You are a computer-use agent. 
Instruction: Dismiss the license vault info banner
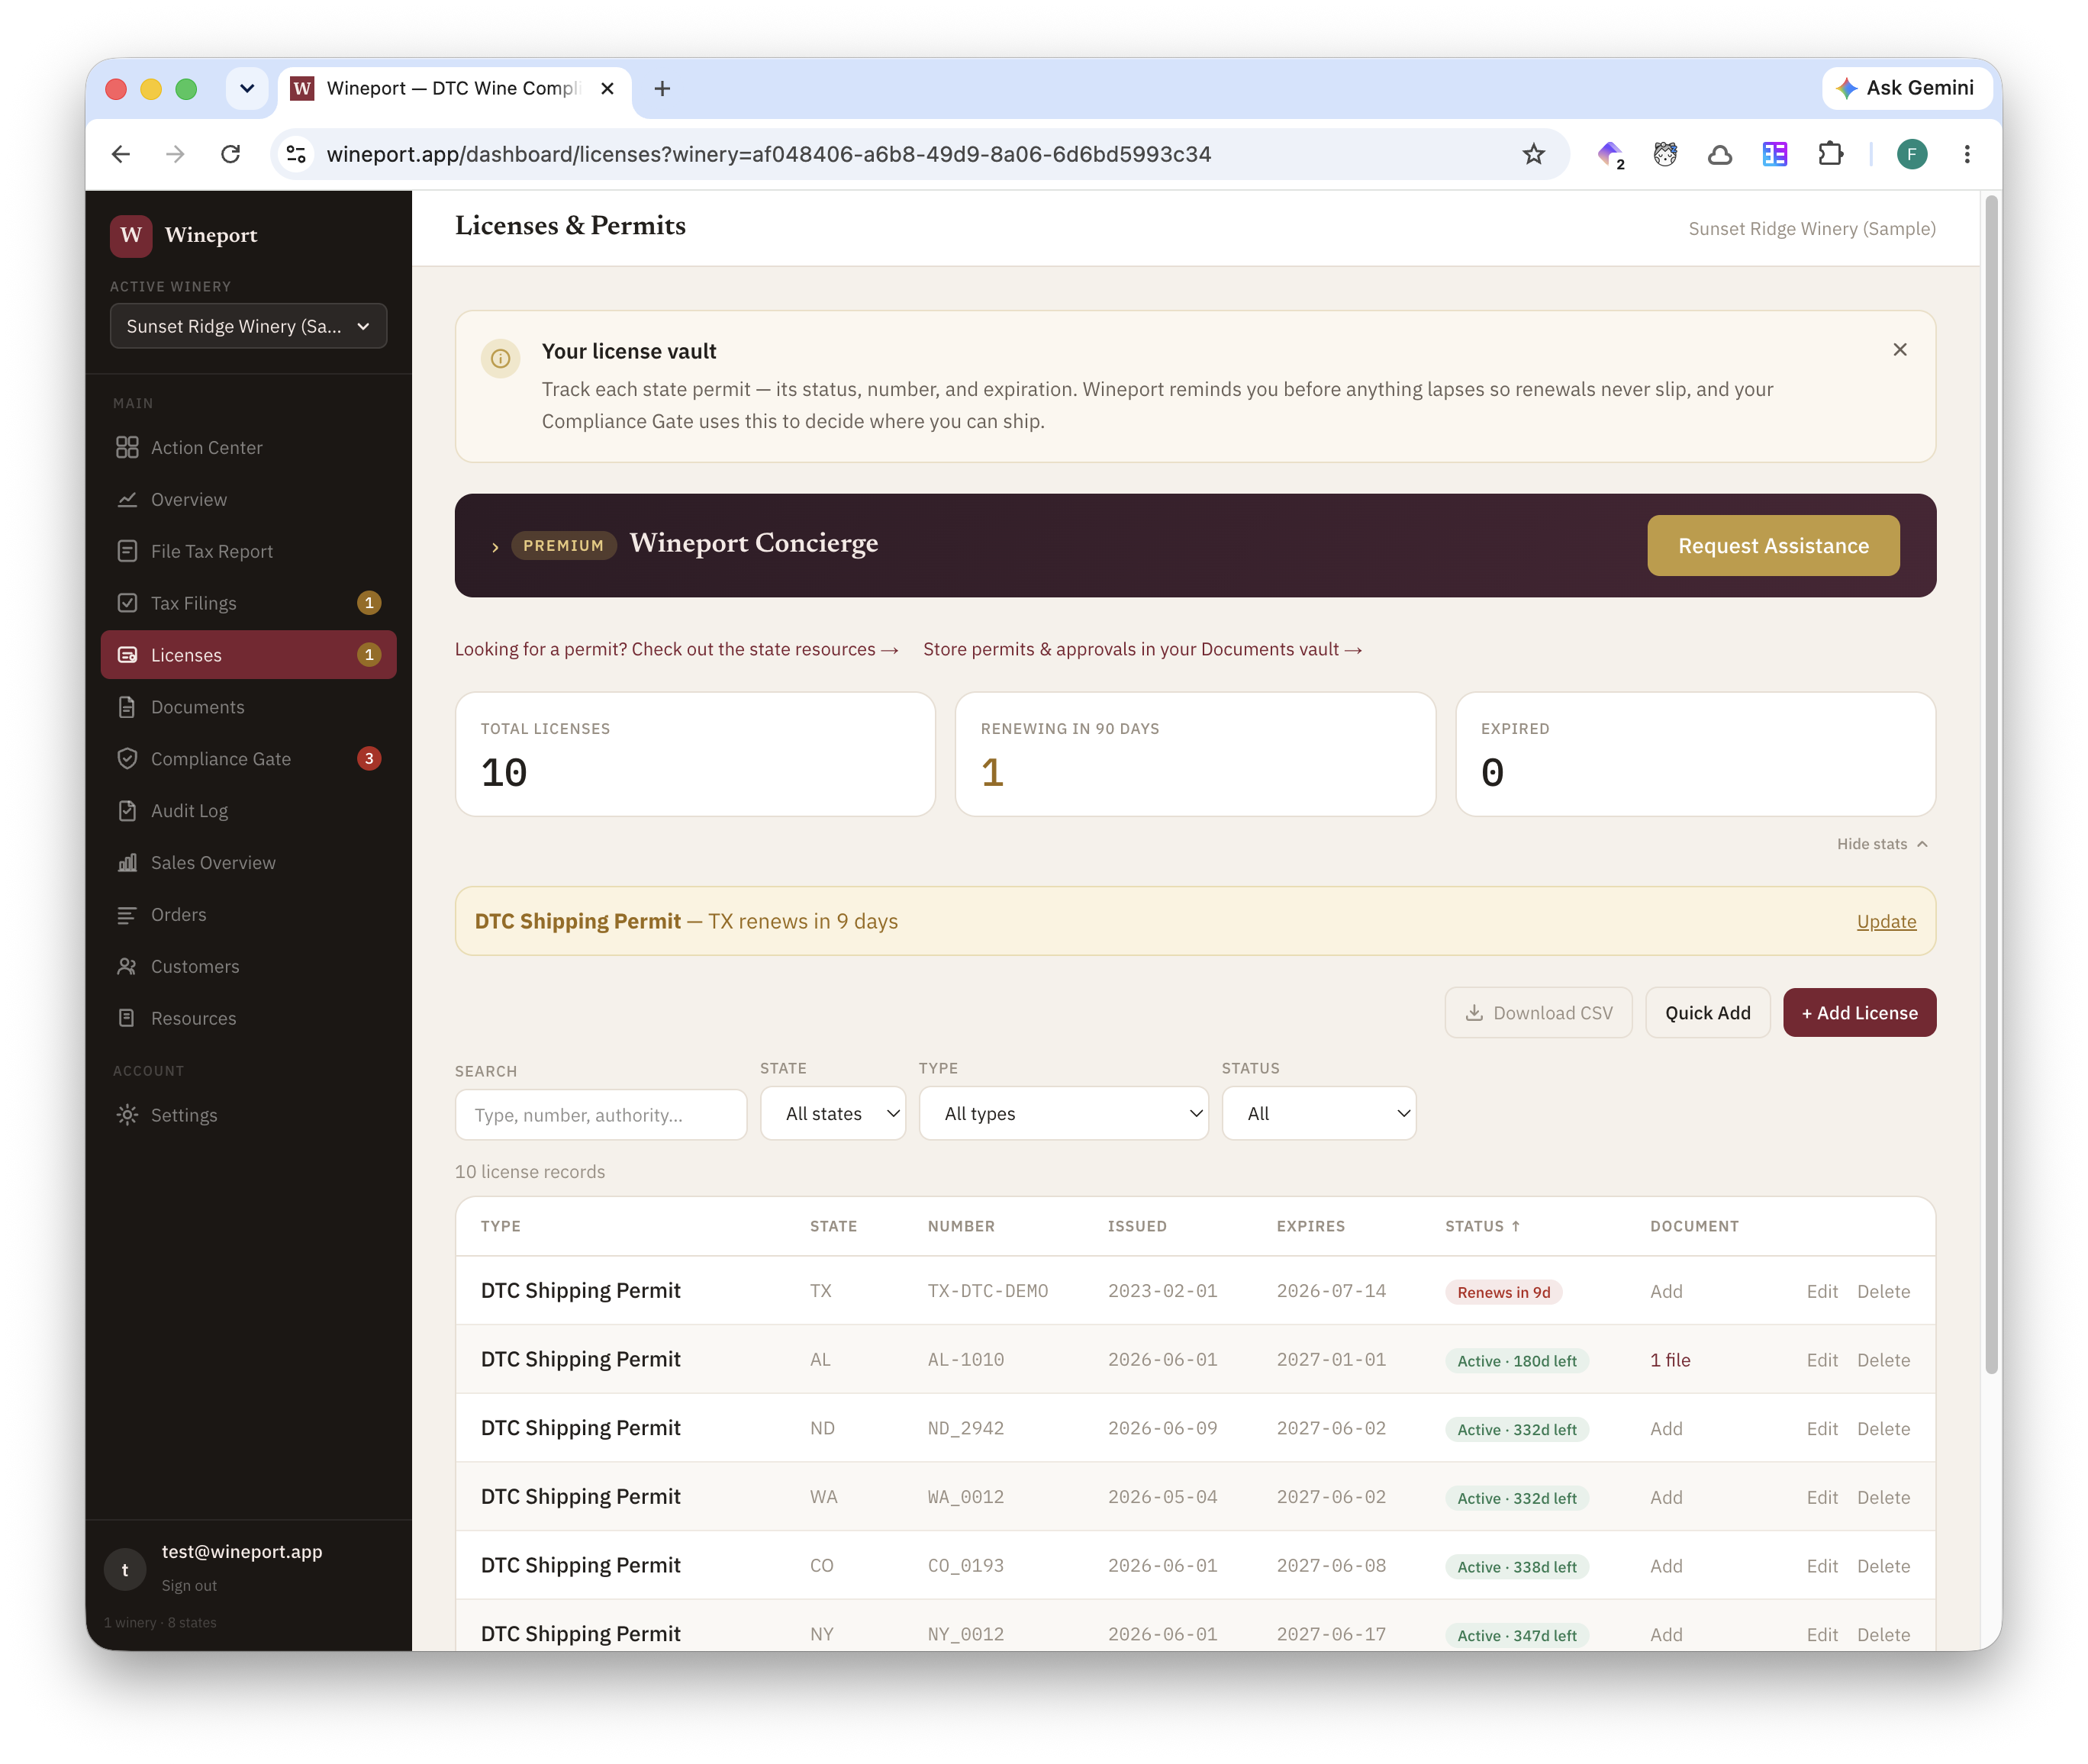tap(1899, 349)
